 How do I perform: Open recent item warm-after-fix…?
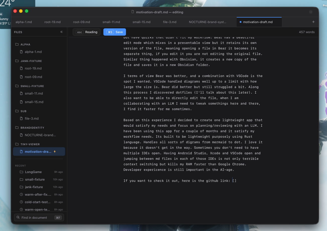coord(39,194)
